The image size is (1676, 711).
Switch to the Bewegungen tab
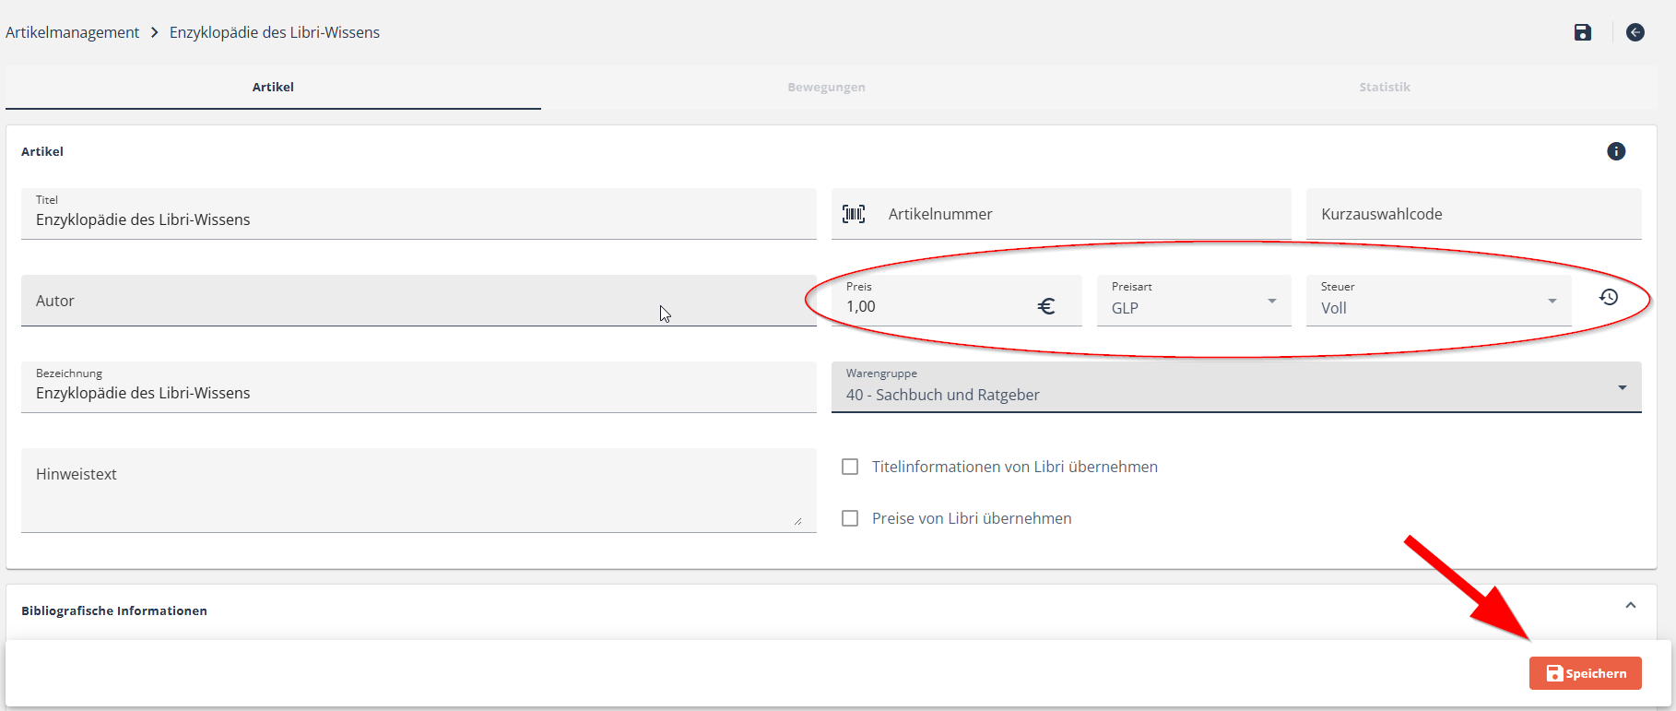point(826,87)
